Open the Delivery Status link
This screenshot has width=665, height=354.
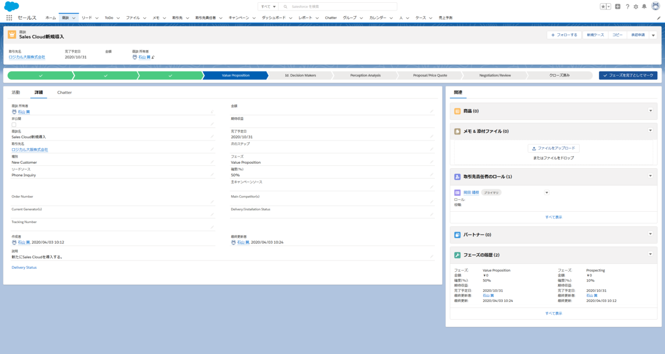point(24,267)
